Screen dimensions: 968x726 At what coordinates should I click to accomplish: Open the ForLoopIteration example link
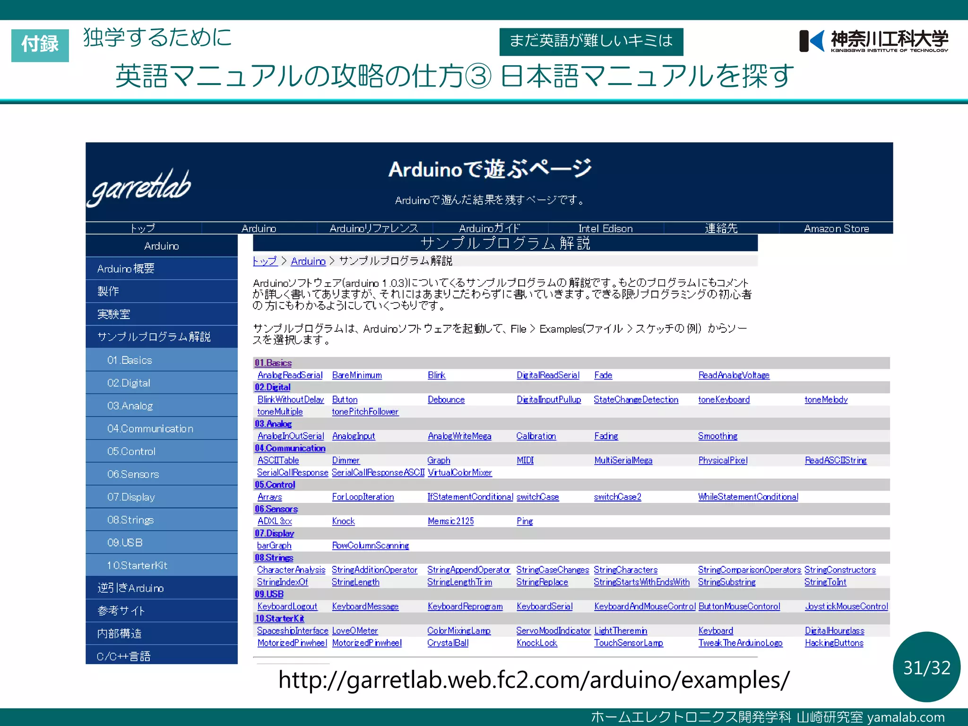coord(363,497)
